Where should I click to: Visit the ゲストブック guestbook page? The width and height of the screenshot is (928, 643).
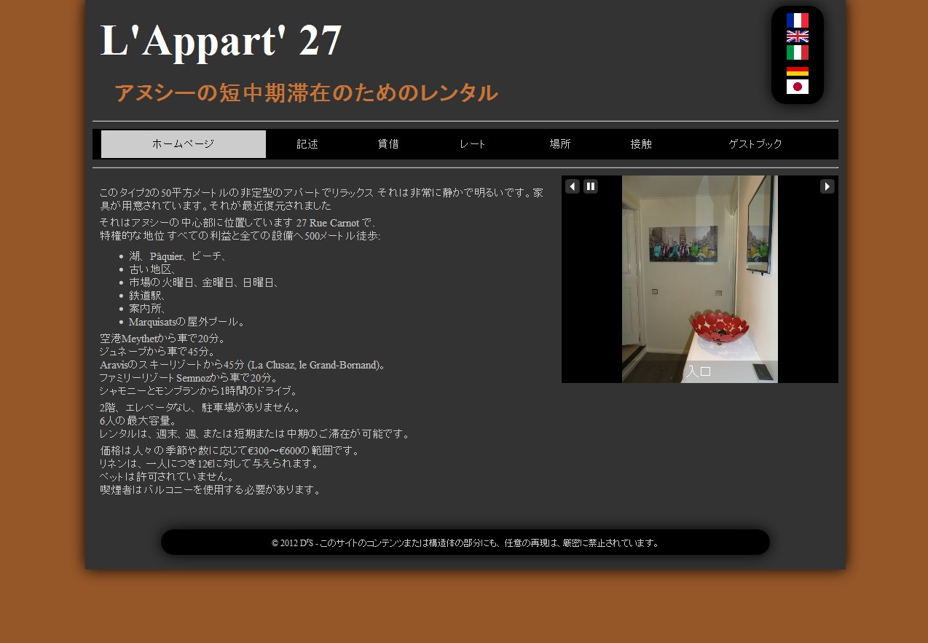(755, 144)
